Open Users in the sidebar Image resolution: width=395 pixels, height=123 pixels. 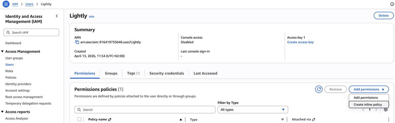pos(10,65)
